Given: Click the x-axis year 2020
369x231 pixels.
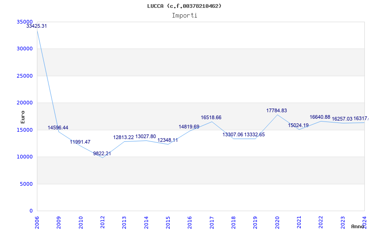Looking at the screenshot, I should [277, 222].
